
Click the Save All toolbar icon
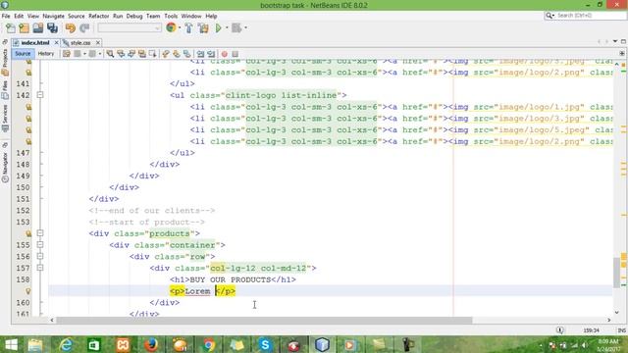coord(52,28)
